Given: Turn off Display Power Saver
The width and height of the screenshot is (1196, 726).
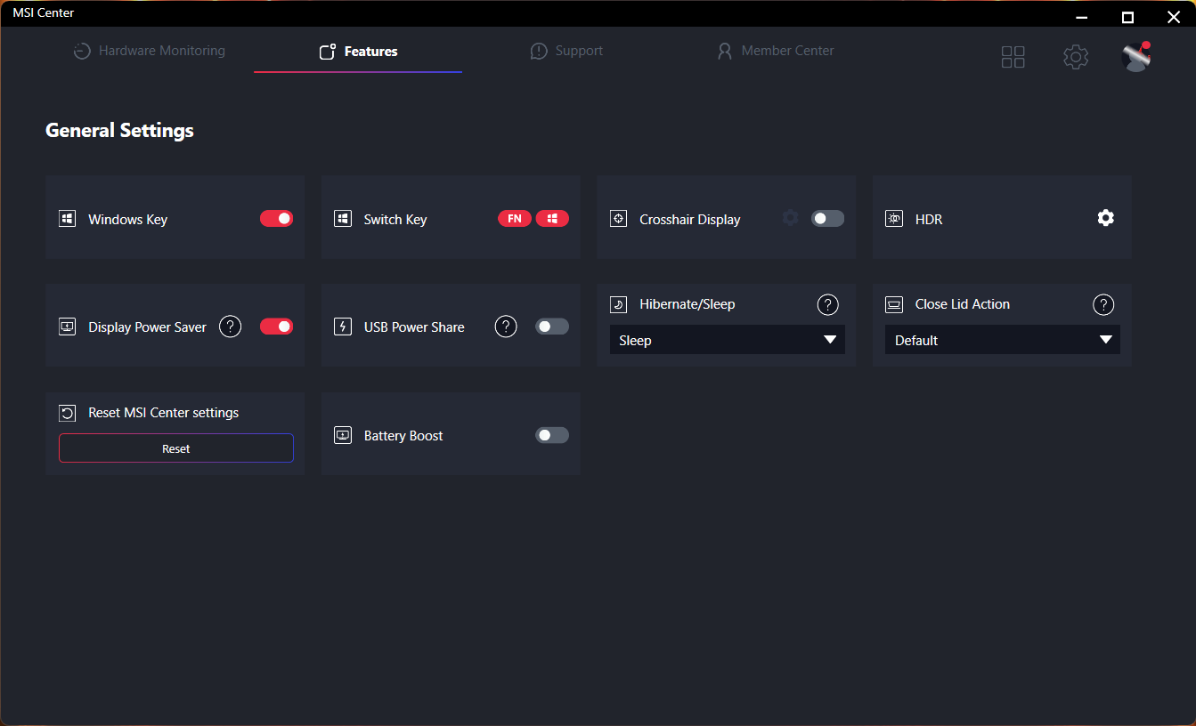Looking at the screenshot, I should click(276, 327).
